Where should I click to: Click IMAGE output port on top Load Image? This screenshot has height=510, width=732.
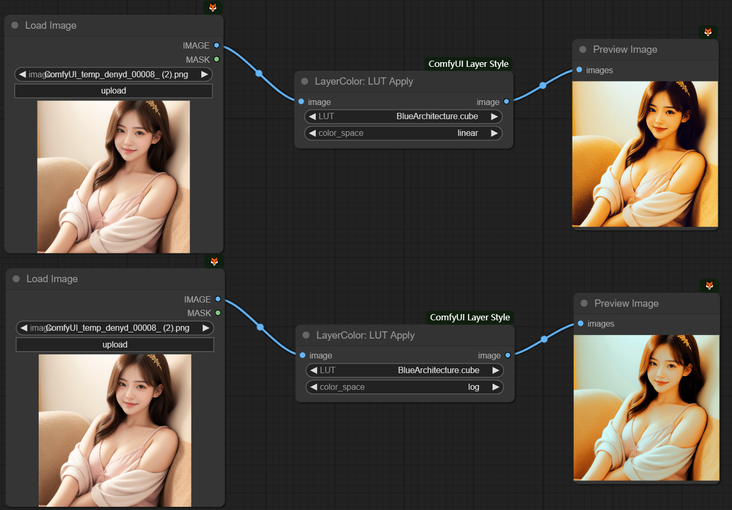[216, 45]
